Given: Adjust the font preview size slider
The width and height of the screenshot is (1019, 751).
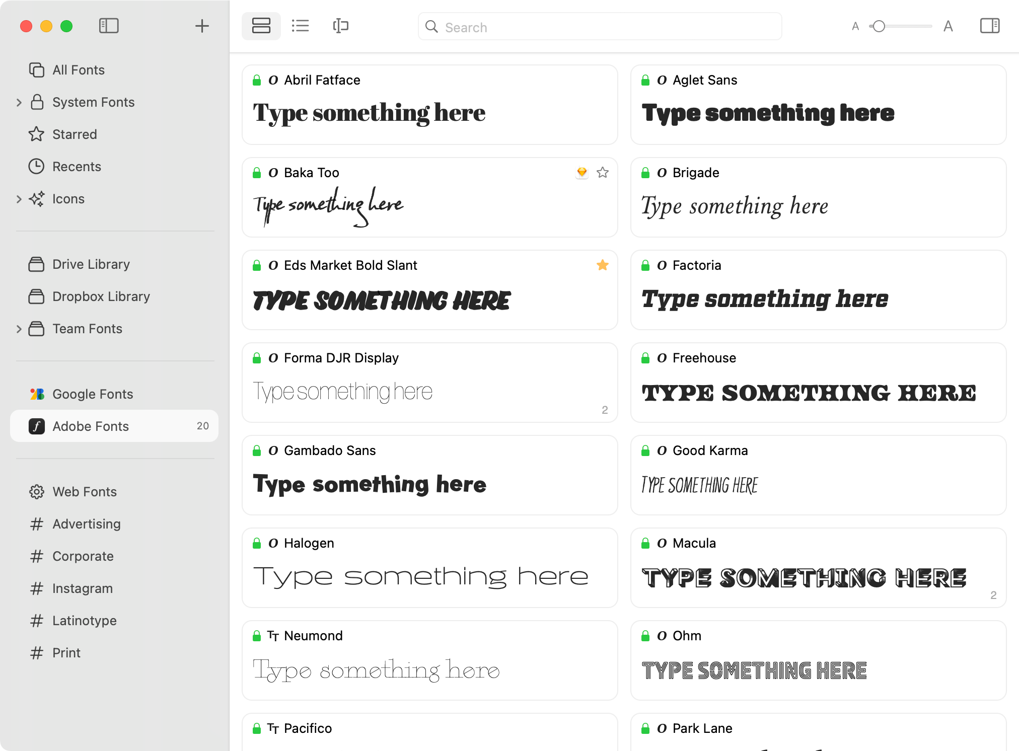Looking at the screenshot, I should point(879,26).
